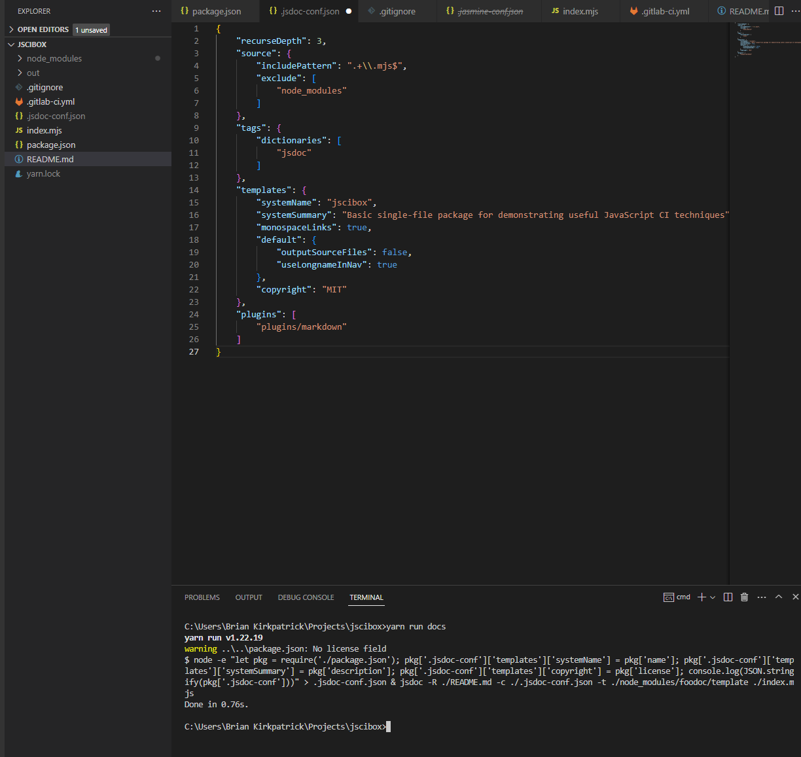Open terminal views via the ellipsis icon
Viewport: 801px width, 757px height.
pos(761,597)
